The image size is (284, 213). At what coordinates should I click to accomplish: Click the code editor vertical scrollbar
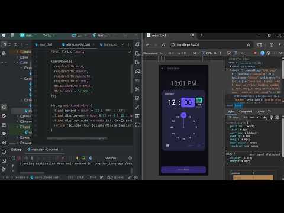(x=131, y=79)
